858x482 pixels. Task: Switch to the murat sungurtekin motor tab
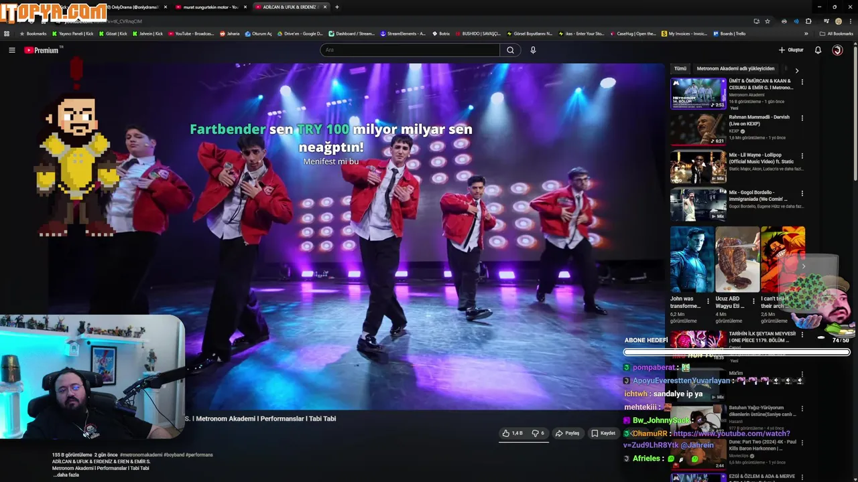pos(210,7)
